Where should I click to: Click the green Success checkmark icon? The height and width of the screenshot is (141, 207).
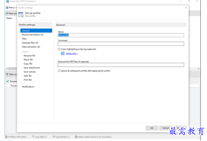(x=7, y=81)
